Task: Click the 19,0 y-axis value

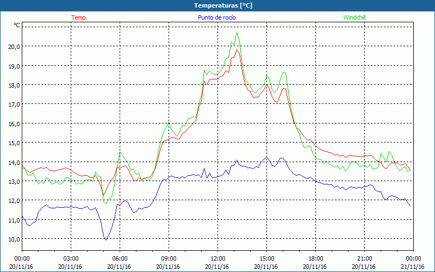Action: pyautogui.click(x=14, y=66)
